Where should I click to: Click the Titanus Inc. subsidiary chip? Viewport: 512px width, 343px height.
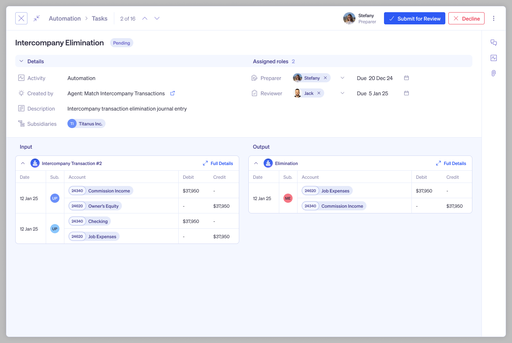pyautogui.click(x=86, y=123)
